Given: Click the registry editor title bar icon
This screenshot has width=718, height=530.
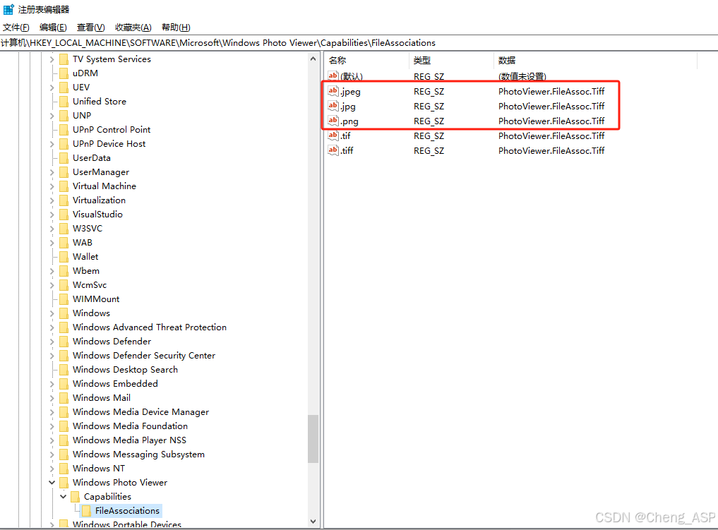Looking at the screenshot, I should (x=8, y=9).
